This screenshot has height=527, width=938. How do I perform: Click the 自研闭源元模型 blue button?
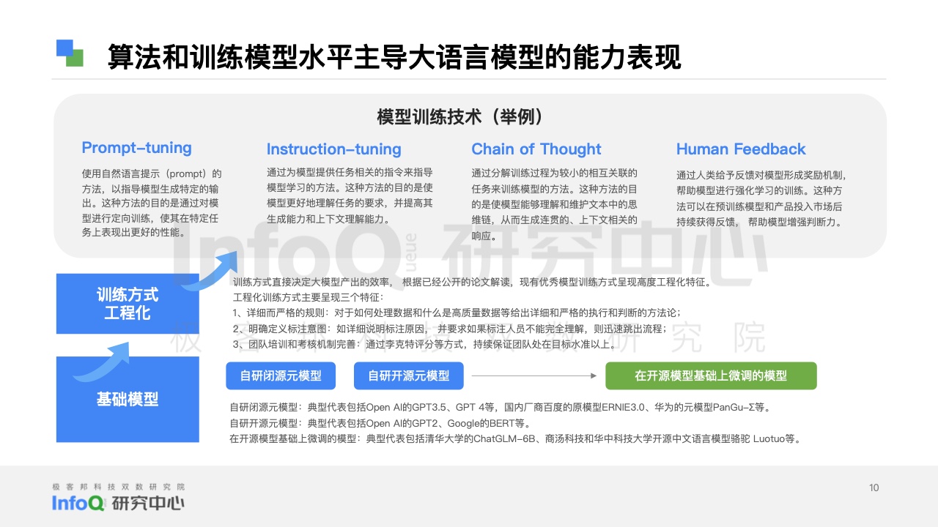point(281,375)
